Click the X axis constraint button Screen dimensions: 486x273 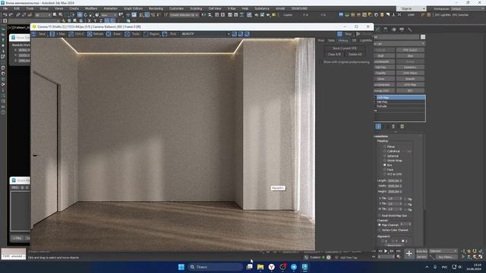pos(90,20)
